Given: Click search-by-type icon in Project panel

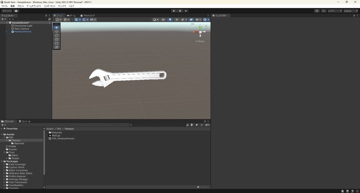Looking at the screenshot, I should 192,125.
